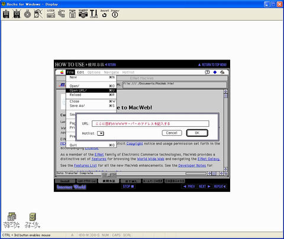Open the Program Manager desktop icon
Image resolution: width=284 pixels, height=239 pixels.
pyautogui.click(x=12, y=220)
